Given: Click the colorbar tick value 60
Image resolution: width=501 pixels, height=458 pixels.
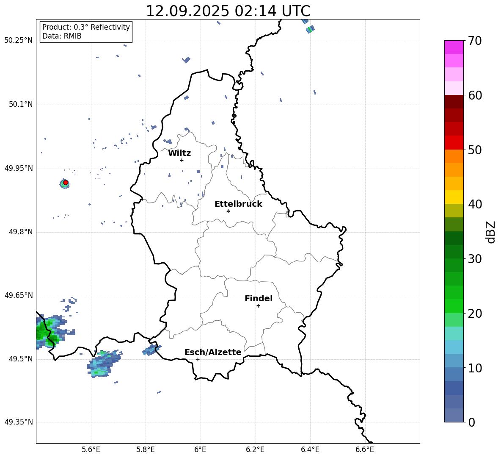Looking at the screenshot, I should pos(475,95).
